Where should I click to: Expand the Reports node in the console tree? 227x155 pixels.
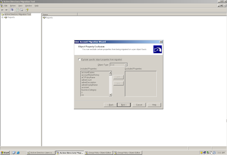[2, 17]
